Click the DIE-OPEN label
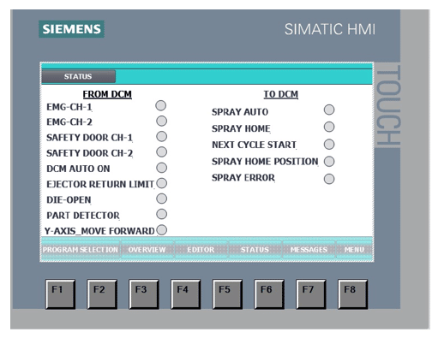Screen dimensions: 444x338 coord(69,199)
